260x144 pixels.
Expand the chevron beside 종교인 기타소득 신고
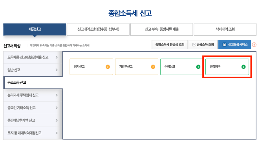click(x=57, y=108)
